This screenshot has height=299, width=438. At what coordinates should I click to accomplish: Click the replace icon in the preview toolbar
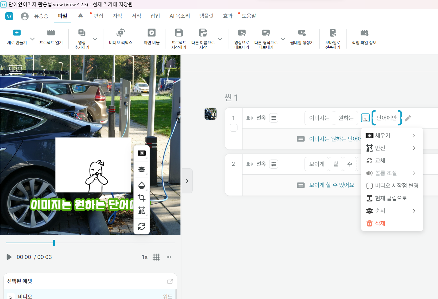142,226
